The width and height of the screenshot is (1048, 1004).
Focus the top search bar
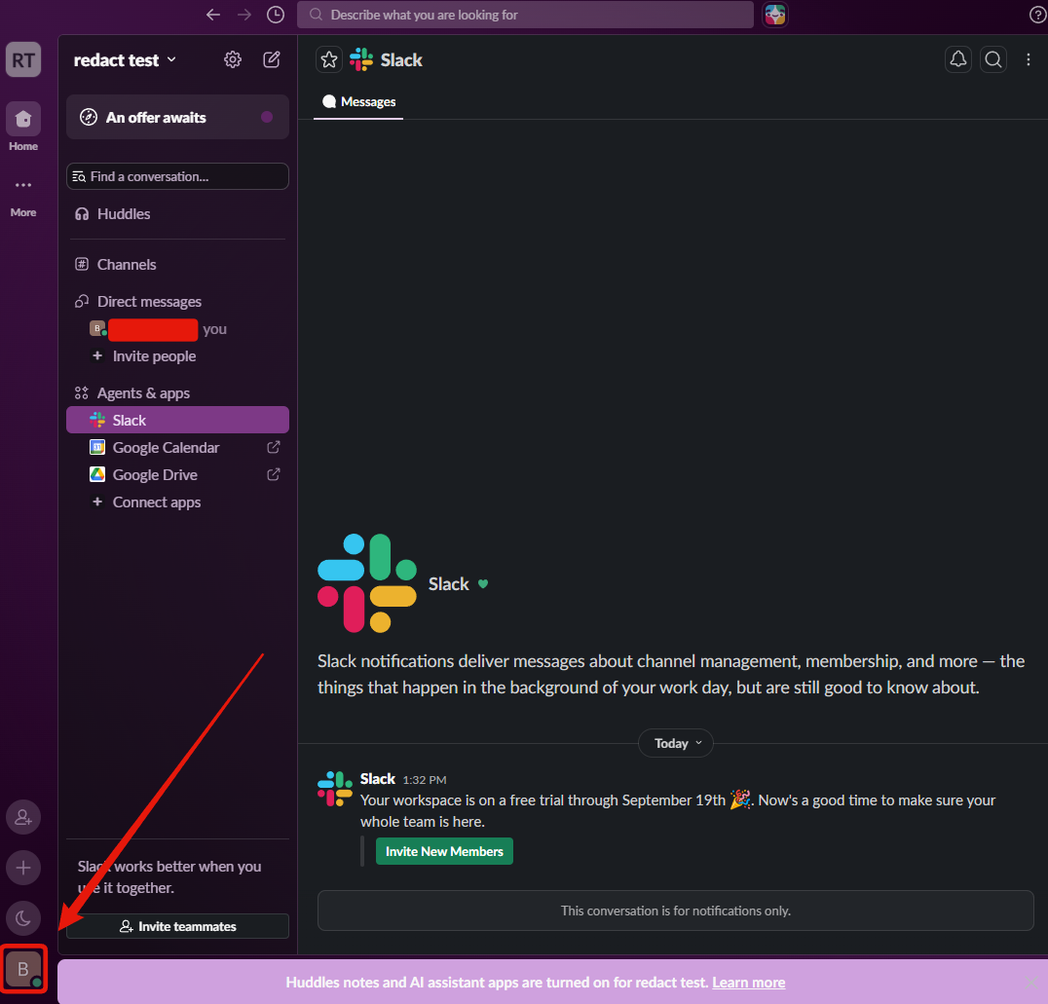pyautogui.click(x=525, y=15)
